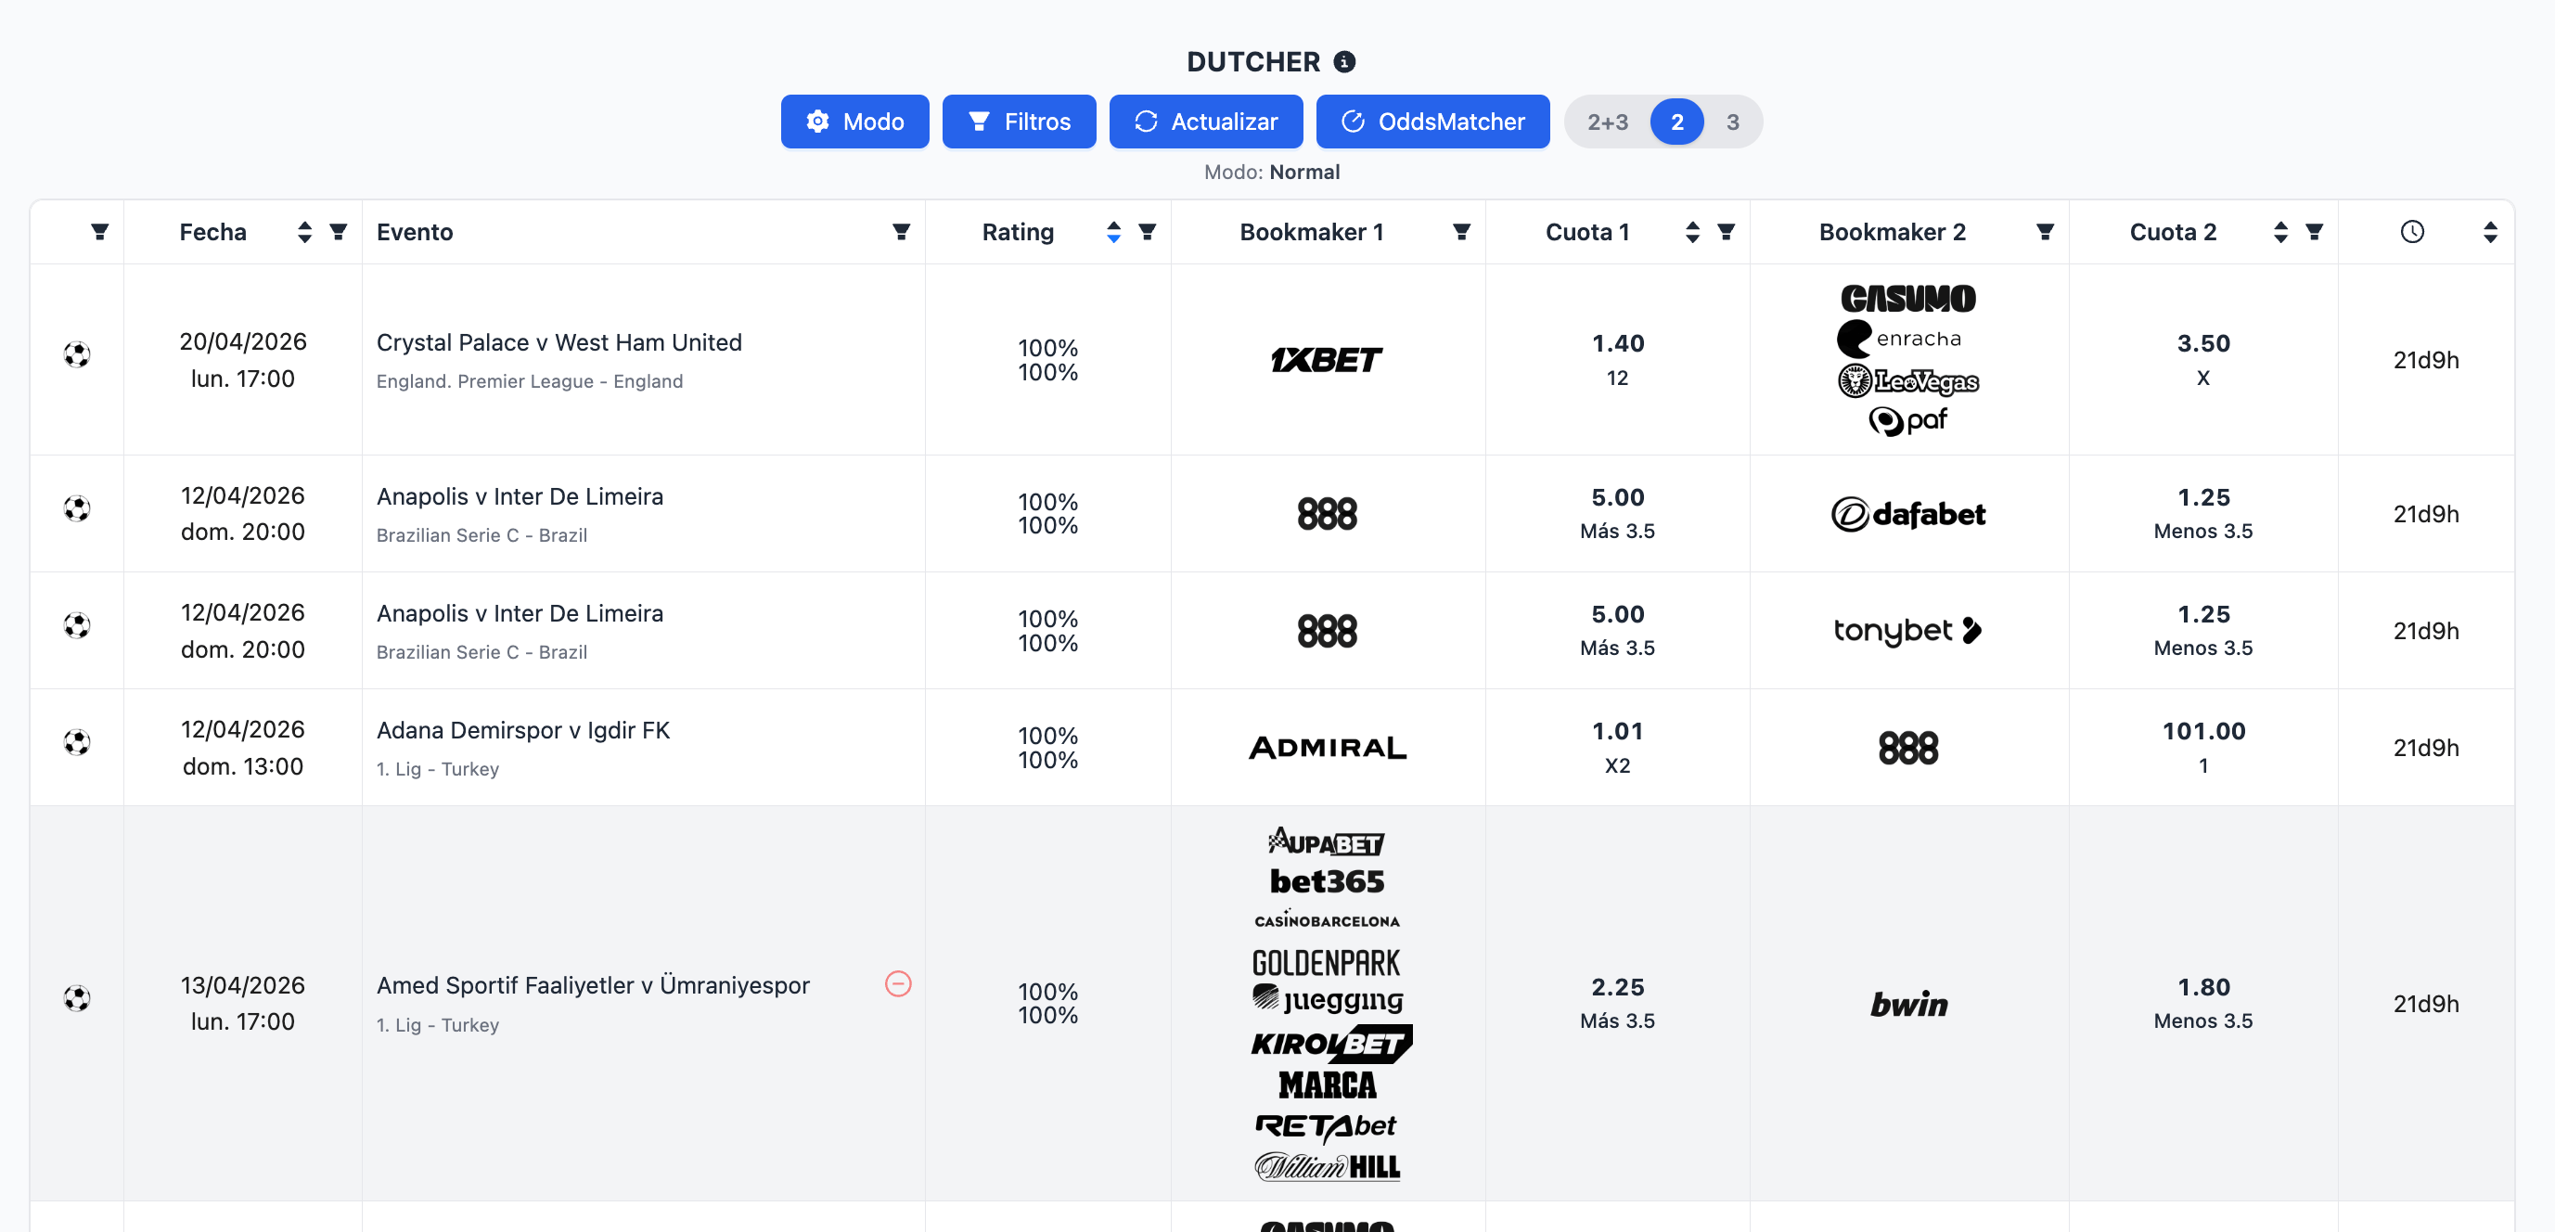Viewport: 2555px width, 1232px height.
Task: Click the Goldenpark bookmaker logo
Action: [x=1327, y=962]
